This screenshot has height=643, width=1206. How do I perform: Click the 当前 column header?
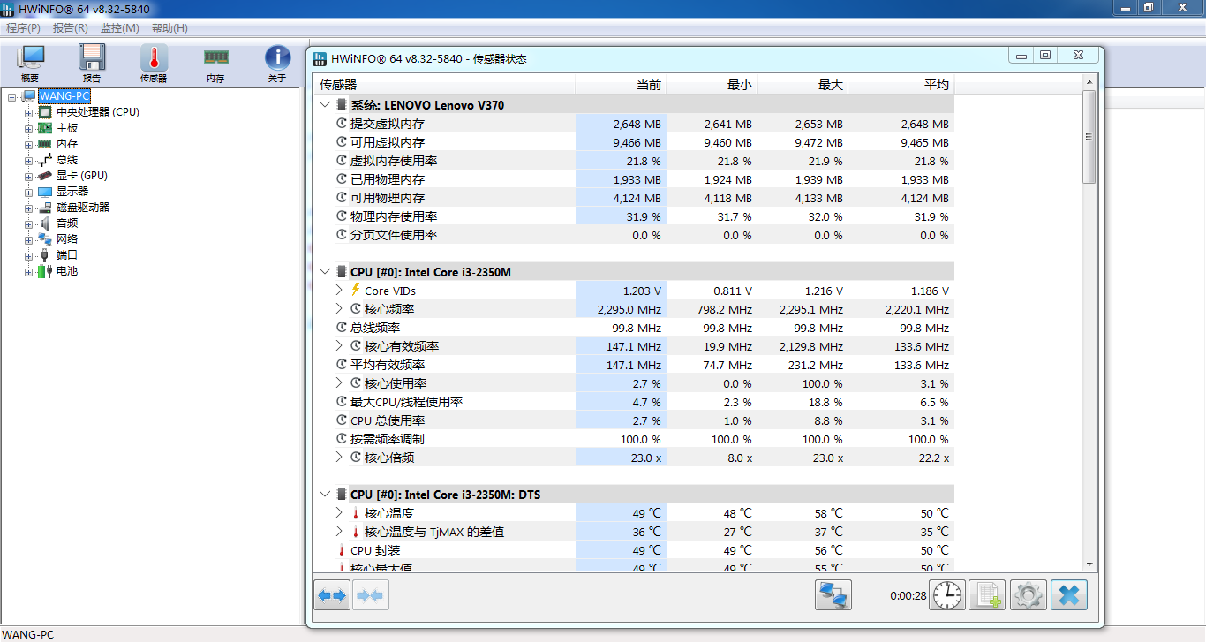[x=621, y=85]
